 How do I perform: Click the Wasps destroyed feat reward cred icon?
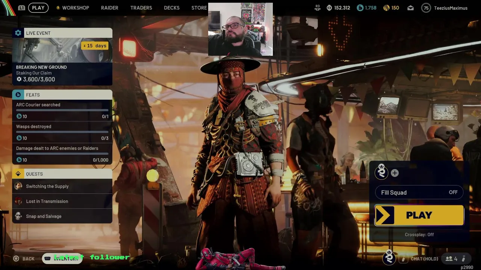pos(19,138)
